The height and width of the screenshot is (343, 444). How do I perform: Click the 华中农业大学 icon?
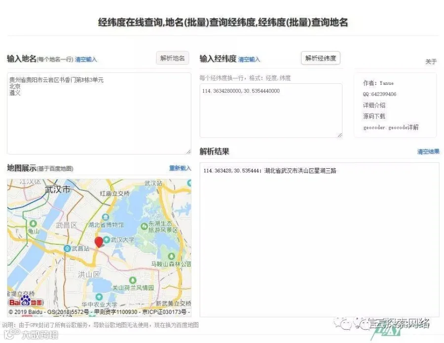coord(99,297)
